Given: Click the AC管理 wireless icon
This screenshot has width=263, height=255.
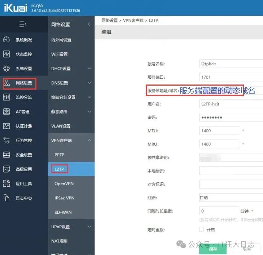Looking at the screenshot, I should tap(6, 112).
